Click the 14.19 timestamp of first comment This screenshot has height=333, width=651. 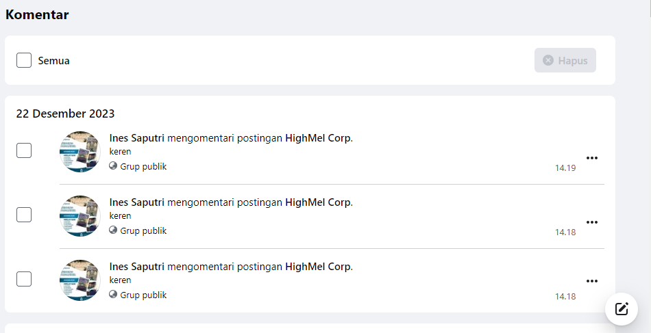565,168
